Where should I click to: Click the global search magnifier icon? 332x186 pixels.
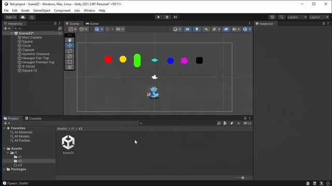point(281,17)
